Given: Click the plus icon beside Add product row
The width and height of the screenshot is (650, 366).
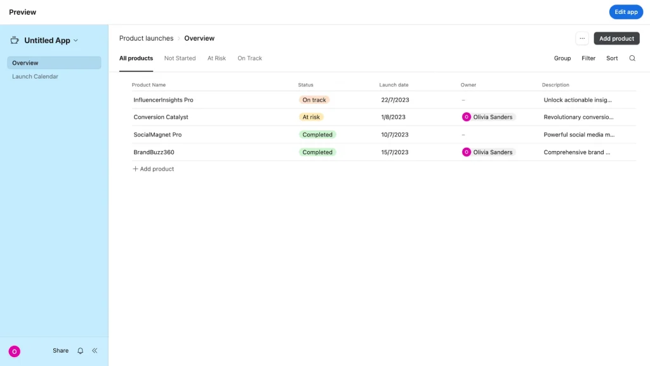Looking at the screenshot, I should [x=135, y=169].
